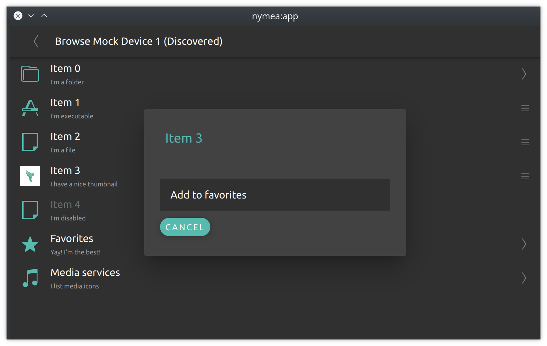Image resolution: width=547 pixels, height=346 pixels.
Task: Expand Item 0 folder via right chevron
Action: pyautogui.click(x=524, y=74)
